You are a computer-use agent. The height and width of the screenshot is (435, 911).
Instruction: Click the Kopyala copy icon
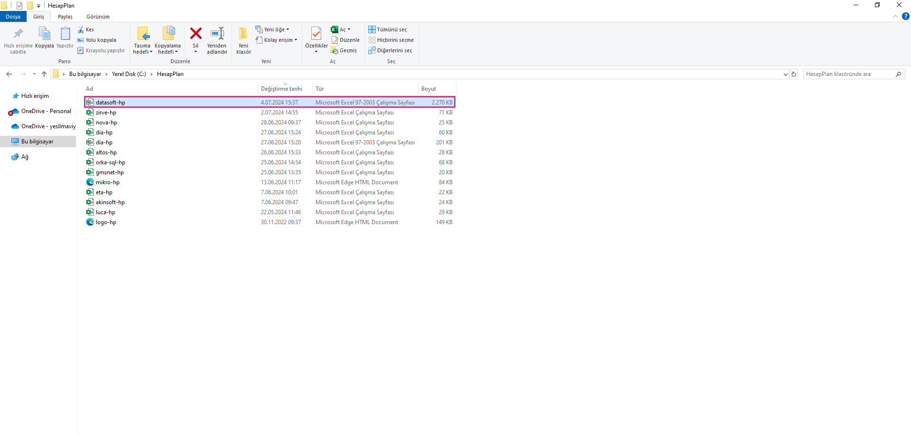[44, 34]
